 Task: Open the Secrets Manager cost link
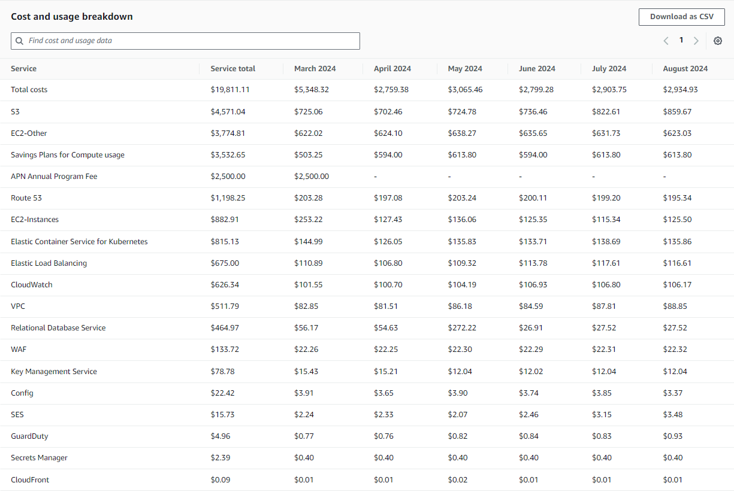[38, 457]
